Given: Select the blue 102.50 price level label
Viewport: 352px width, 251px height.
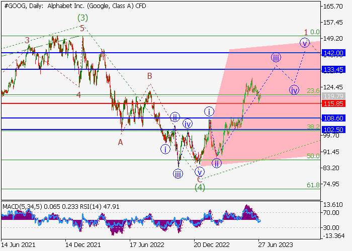Looking at the screenshot, I should click(x=333, y=130).
